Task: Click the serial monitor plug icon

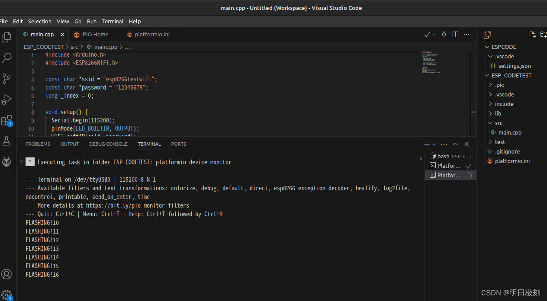Action: click(x=444, y=35)
